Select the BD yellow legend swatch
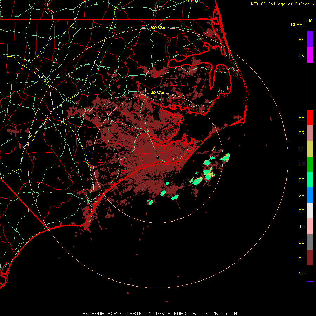 [x=310, y=149]
